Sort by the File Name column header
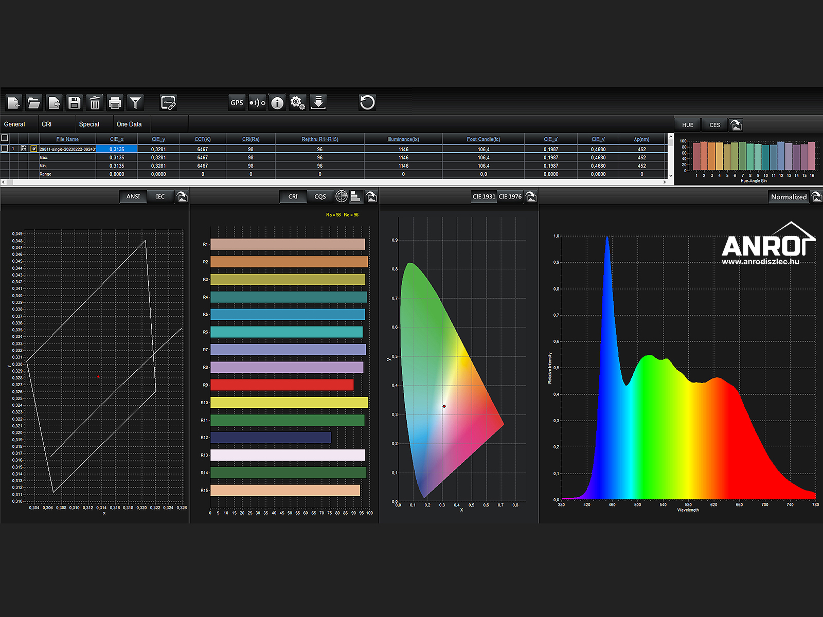823x617 pixels. click(x=67, y=139)
